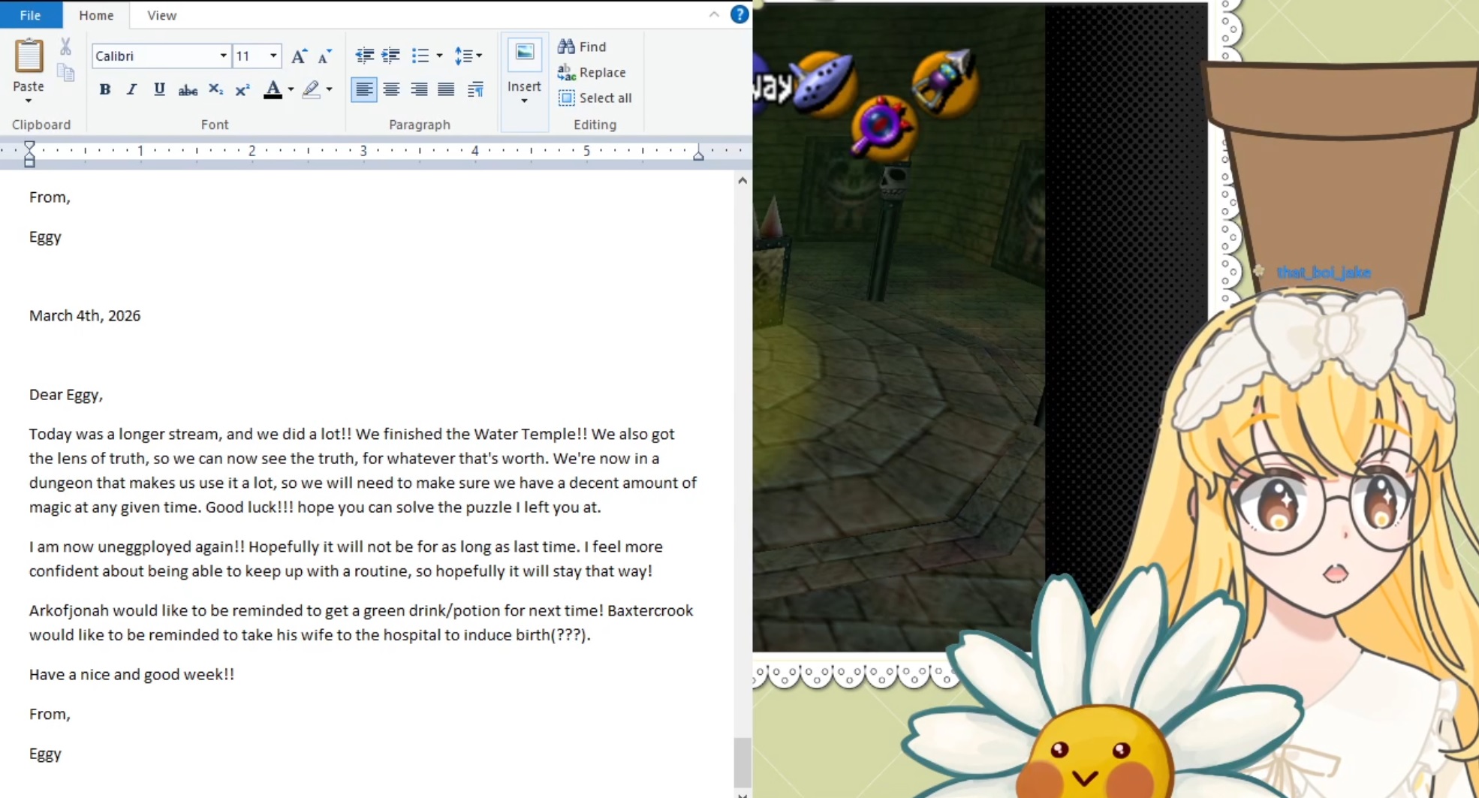Click the word "Arkofjonah" in the letter
The width and height of the screenshot is (1479, 798).
(x=69, y=611)
